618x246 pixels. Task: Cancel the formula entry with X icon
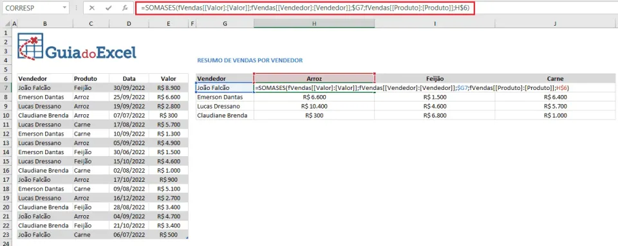(92, 8)
